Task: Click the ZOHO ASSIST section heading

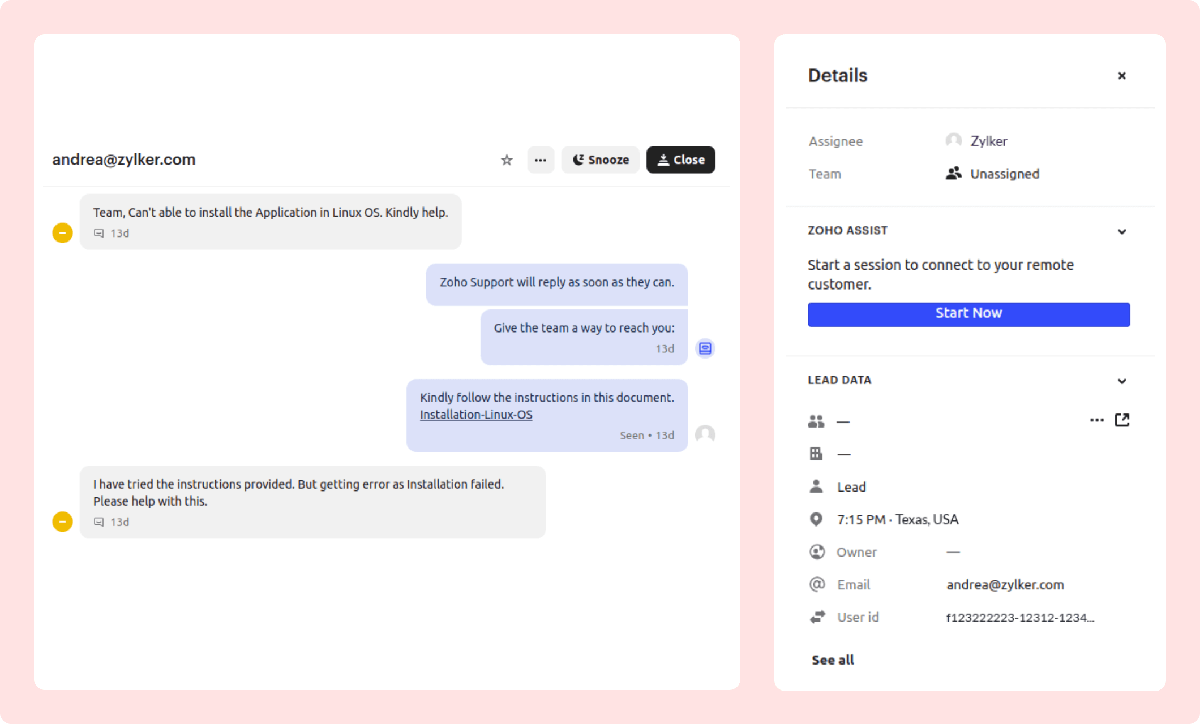Action: (847, 231)
